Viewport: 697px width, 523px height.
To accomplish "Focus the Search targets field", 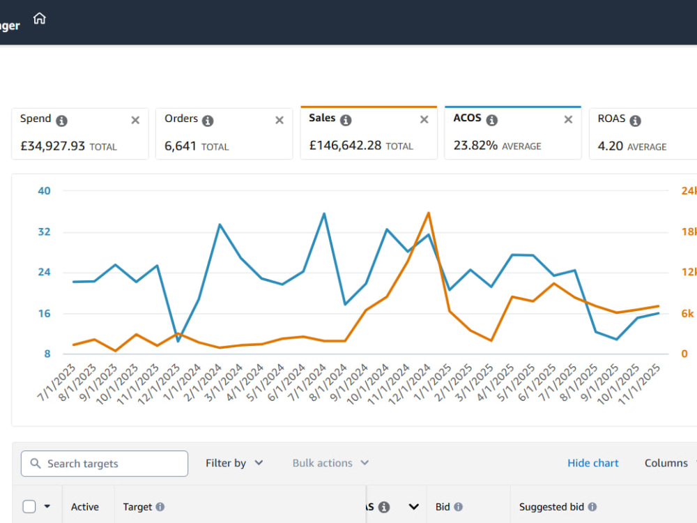I will tap(105, 464).
